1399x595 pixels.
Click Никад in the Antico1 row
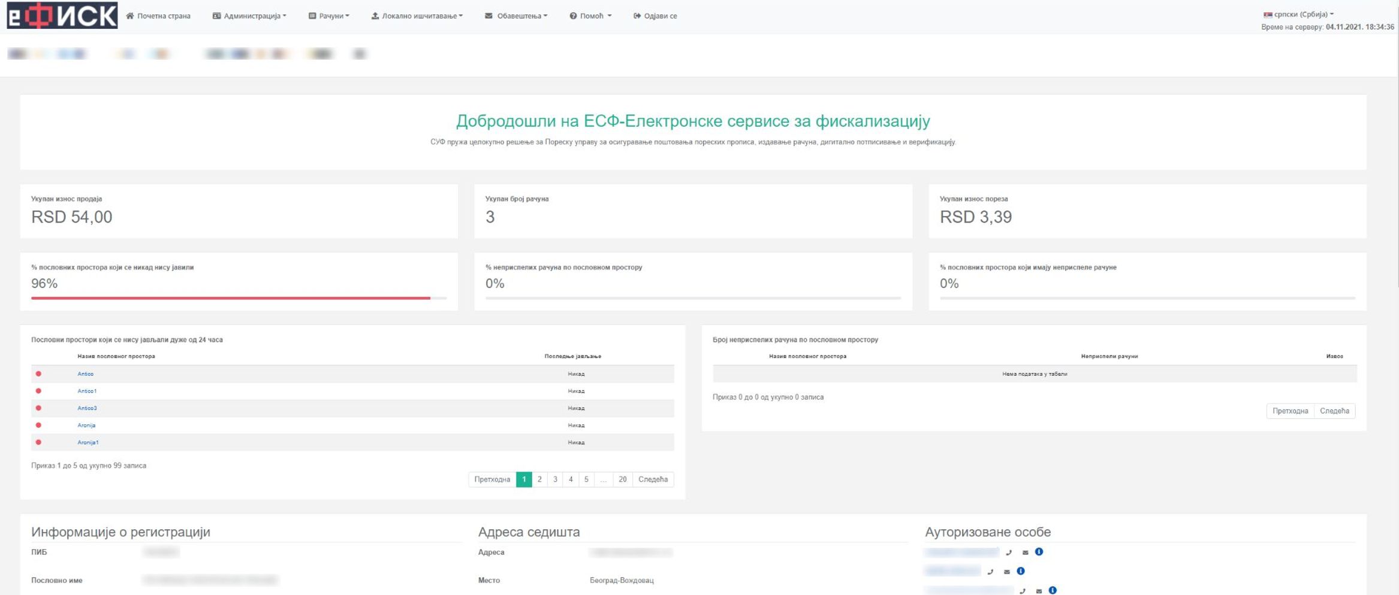pos(576,391)
